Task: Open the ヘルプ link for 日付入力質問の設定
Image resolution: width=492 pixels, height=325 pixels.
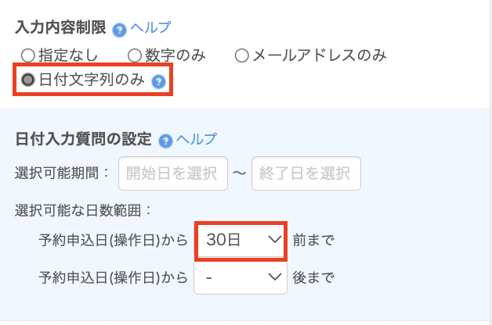Action: pos(196,140)
